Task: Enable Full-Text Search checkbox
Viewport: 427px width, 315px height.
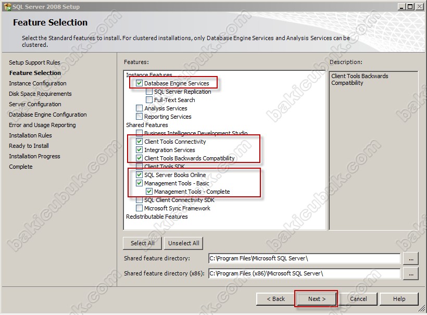Action: pyautogui.click(x=149, y=99)
